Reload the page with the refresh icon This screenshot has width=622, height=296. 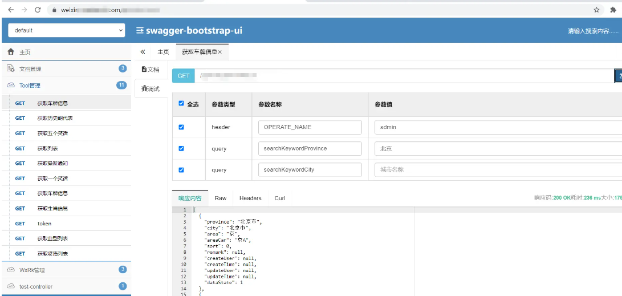[x=38, y=10]
